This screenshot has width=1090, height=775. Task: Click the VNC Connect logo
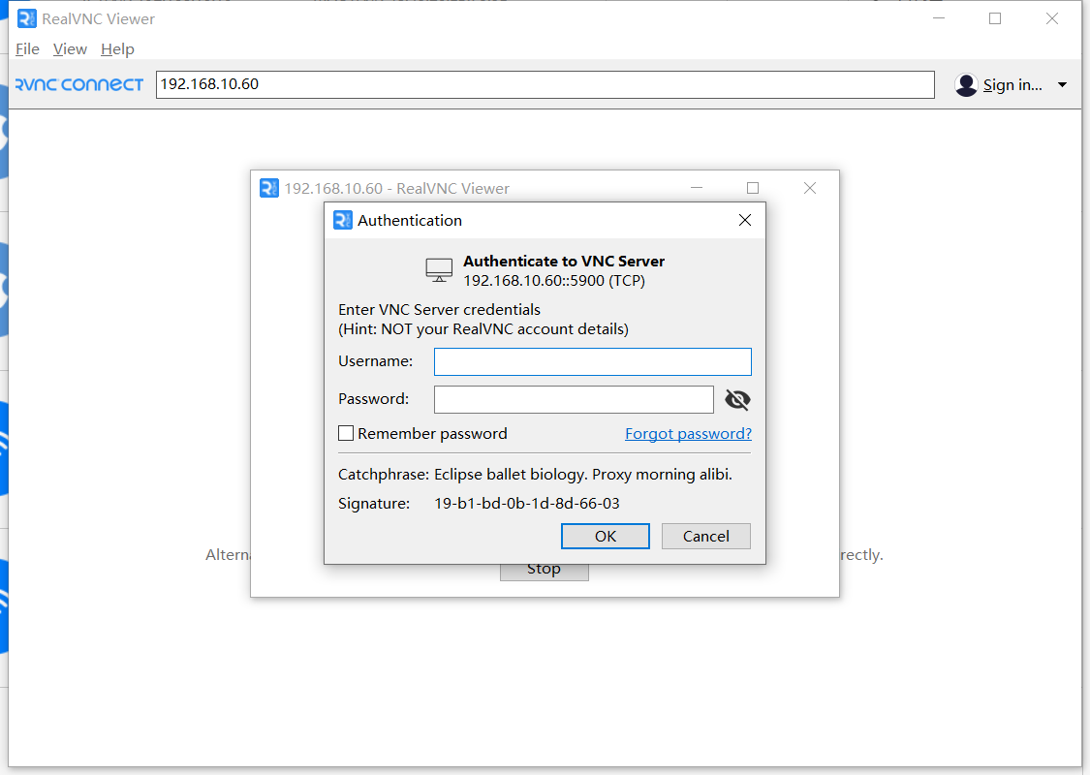[x=79, y=85]
